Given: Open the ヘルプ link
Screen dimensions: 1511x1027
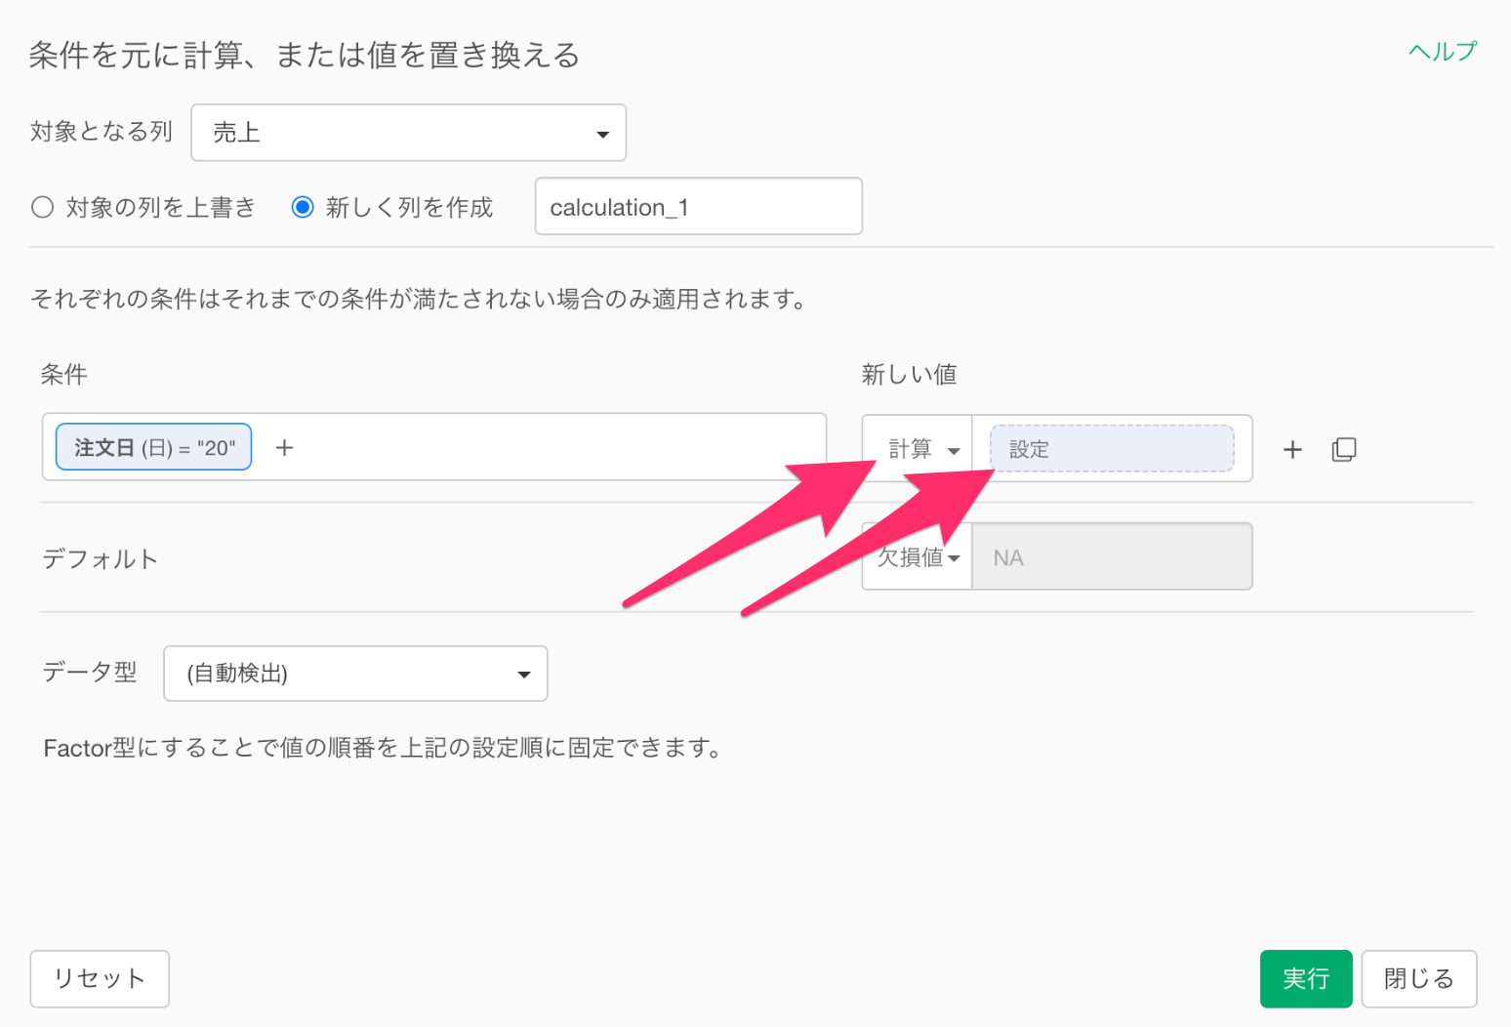Looking at the screenshot, I should click(1442, 52).
